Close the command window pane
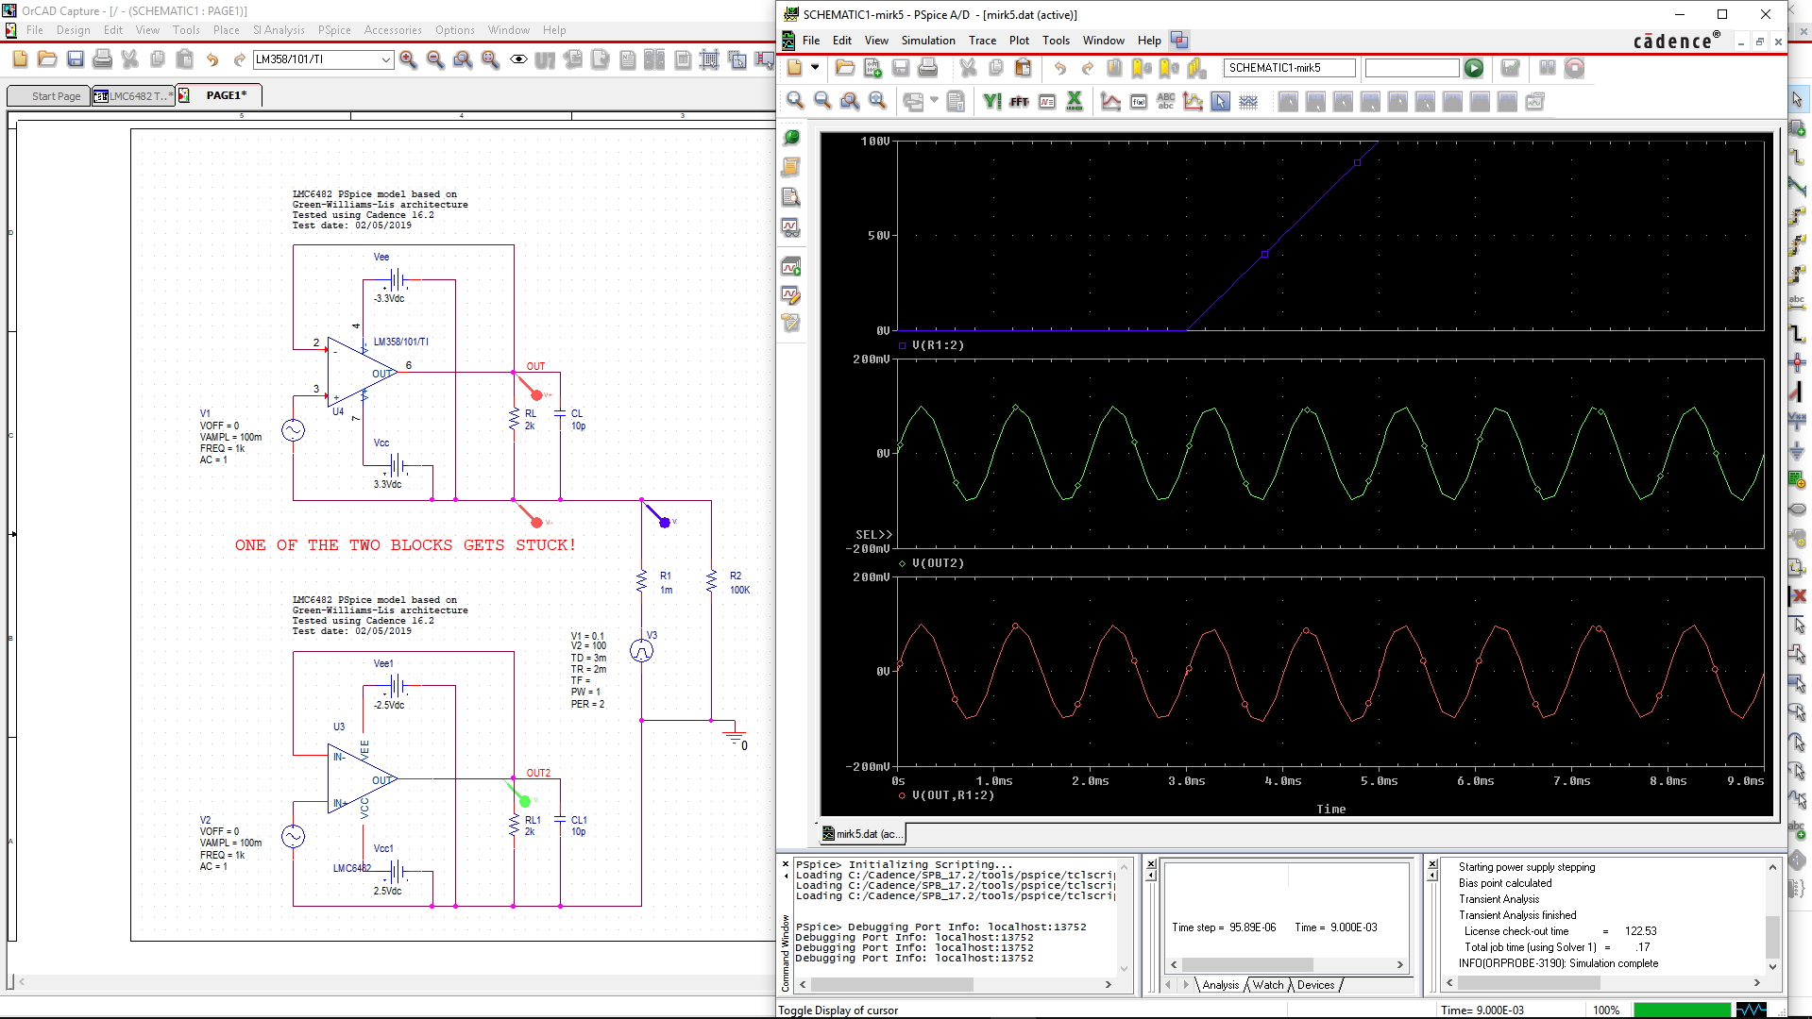Screen dimensions: 1812x1019 coord(786,863)
